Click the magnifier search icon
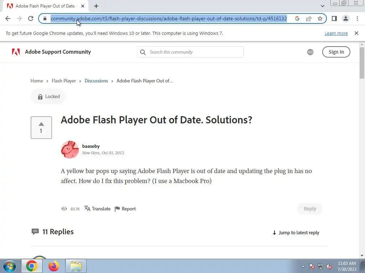Image resolution: width=365 pixels, height=273 pixels. pos(143,52)
